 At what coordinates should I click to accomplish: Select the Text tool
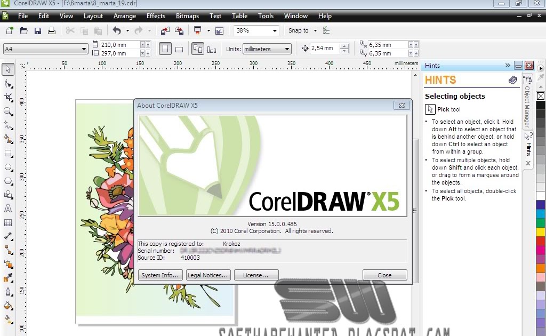[x=8, y=209]
